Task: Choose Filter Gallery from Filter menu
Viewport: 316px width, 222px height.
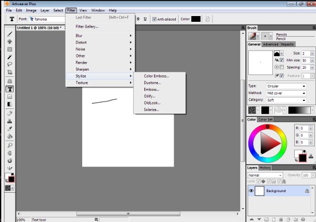Action: coord(100,26)
